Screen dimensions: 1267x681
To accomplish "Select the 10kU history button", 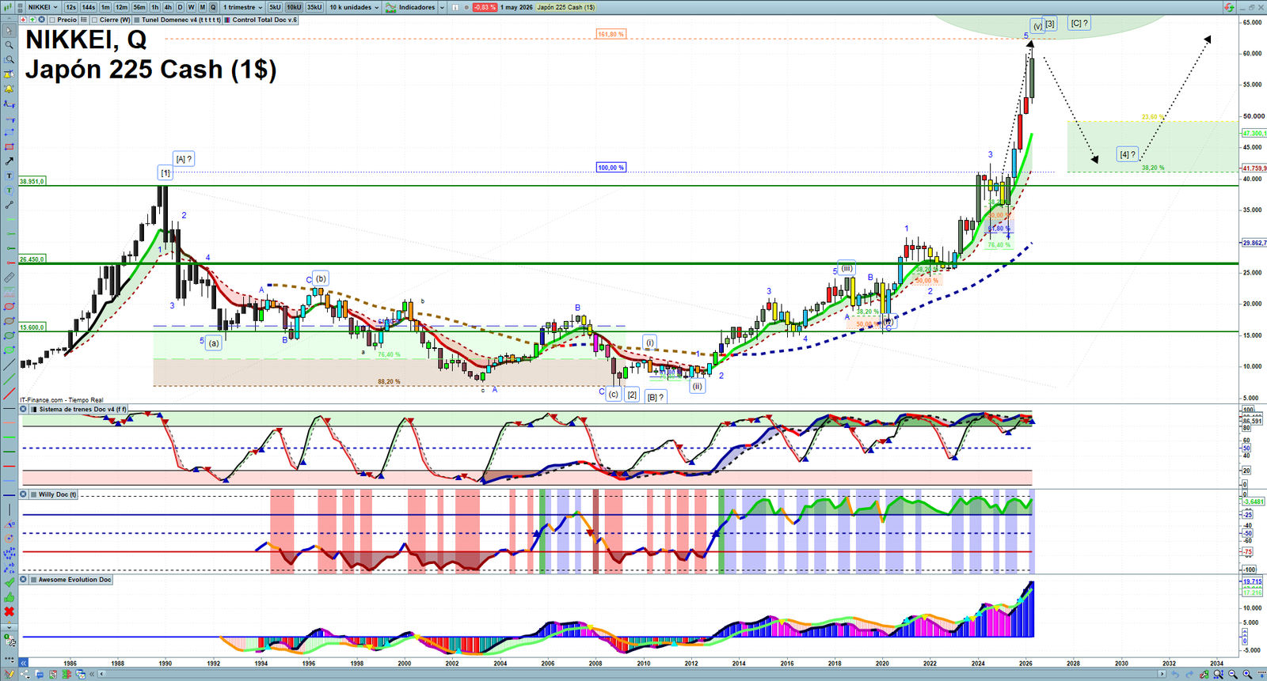I will pyautogui.click(x=294, y=7).
